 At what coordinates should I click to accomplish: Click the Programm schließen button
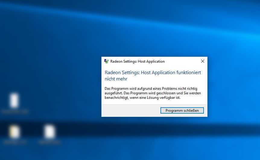182,111
